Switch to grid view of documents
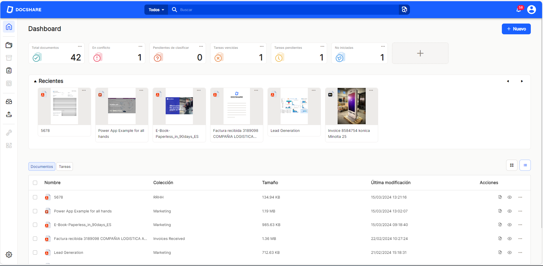This screenshot has width=543, height=266. [x=512, y=165]
